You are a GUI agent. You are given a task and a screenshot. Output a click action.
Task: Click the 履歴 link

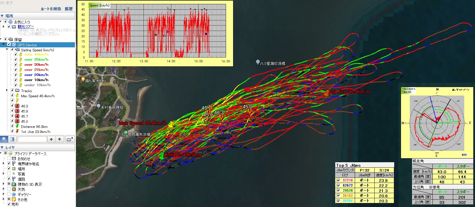(x=69, y=9)
